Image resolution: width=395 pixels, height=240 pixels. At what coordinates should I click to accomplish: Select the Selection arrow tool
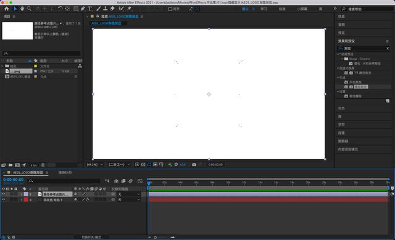pos(15,9)
